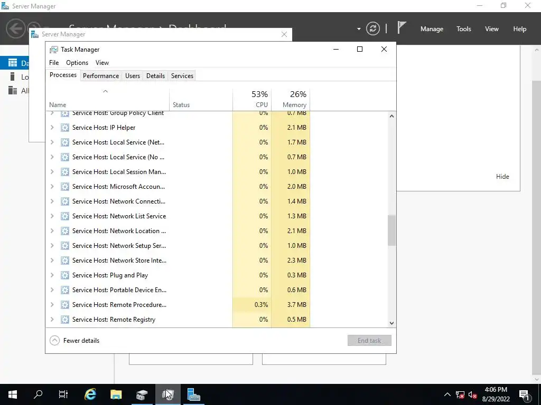The image size is (541, 405).
Task: Select the 3.7 MB memory cell
Action: pos(291,304)
